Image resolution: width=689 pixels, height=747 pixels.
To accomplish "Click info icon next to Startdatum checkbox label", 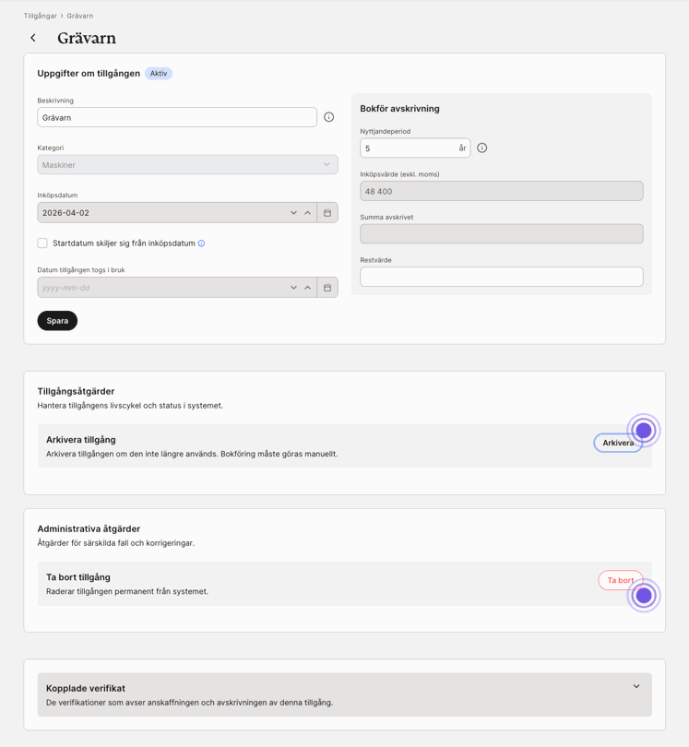I will point(201,243).
